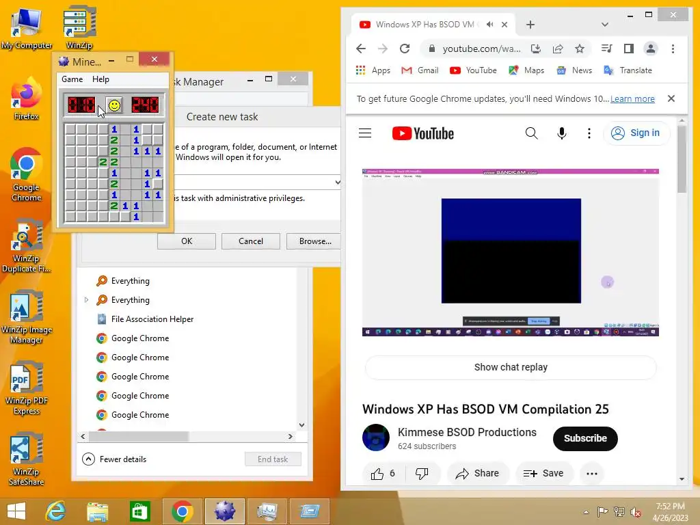Open Apps bookmark
Image resolution: width=700 pixels, height=525 pixels.
tap(373, 70)
